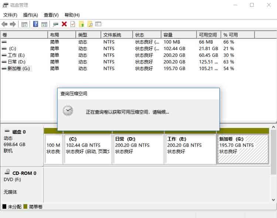The width and height of the screenshot is (277, 218).
Task: Click the folder with magnifier icon
Action: point(90,24)
